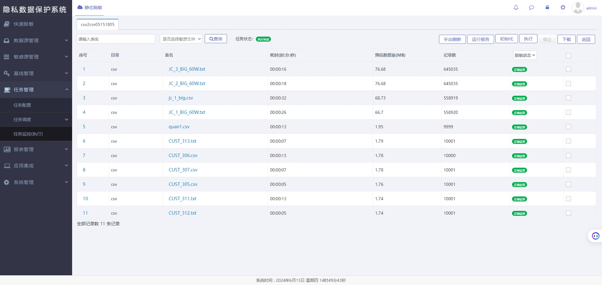Tick the select-all checkbox in table header
This screenshot has height=285, width=602.
(568, 56)
